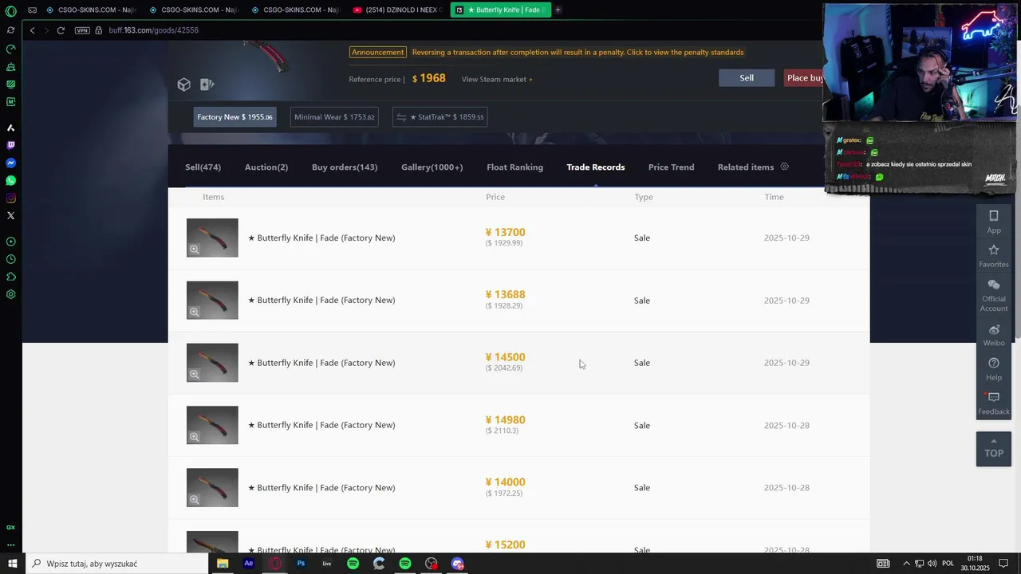Open Instagram in the Opera GX sidebar

(11, 198)
